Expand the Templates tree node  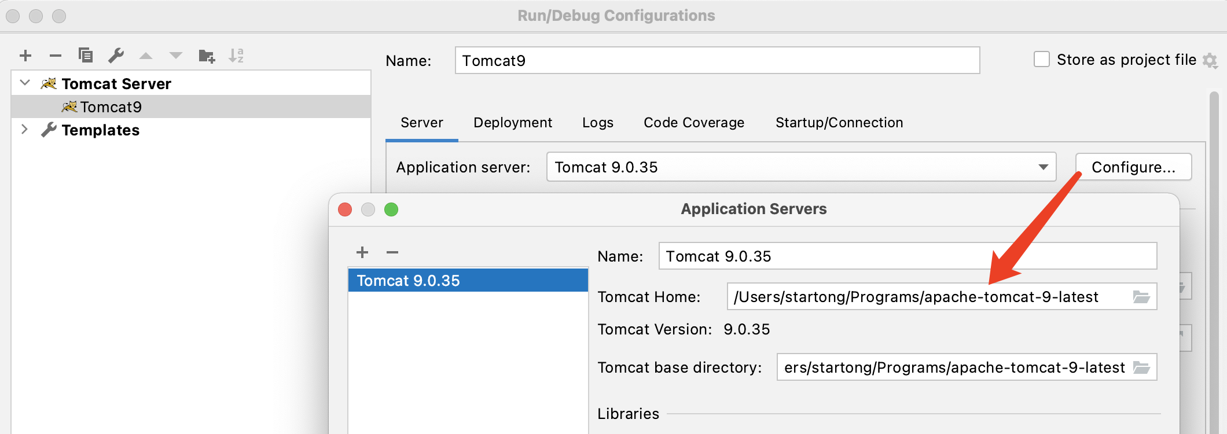24,129
